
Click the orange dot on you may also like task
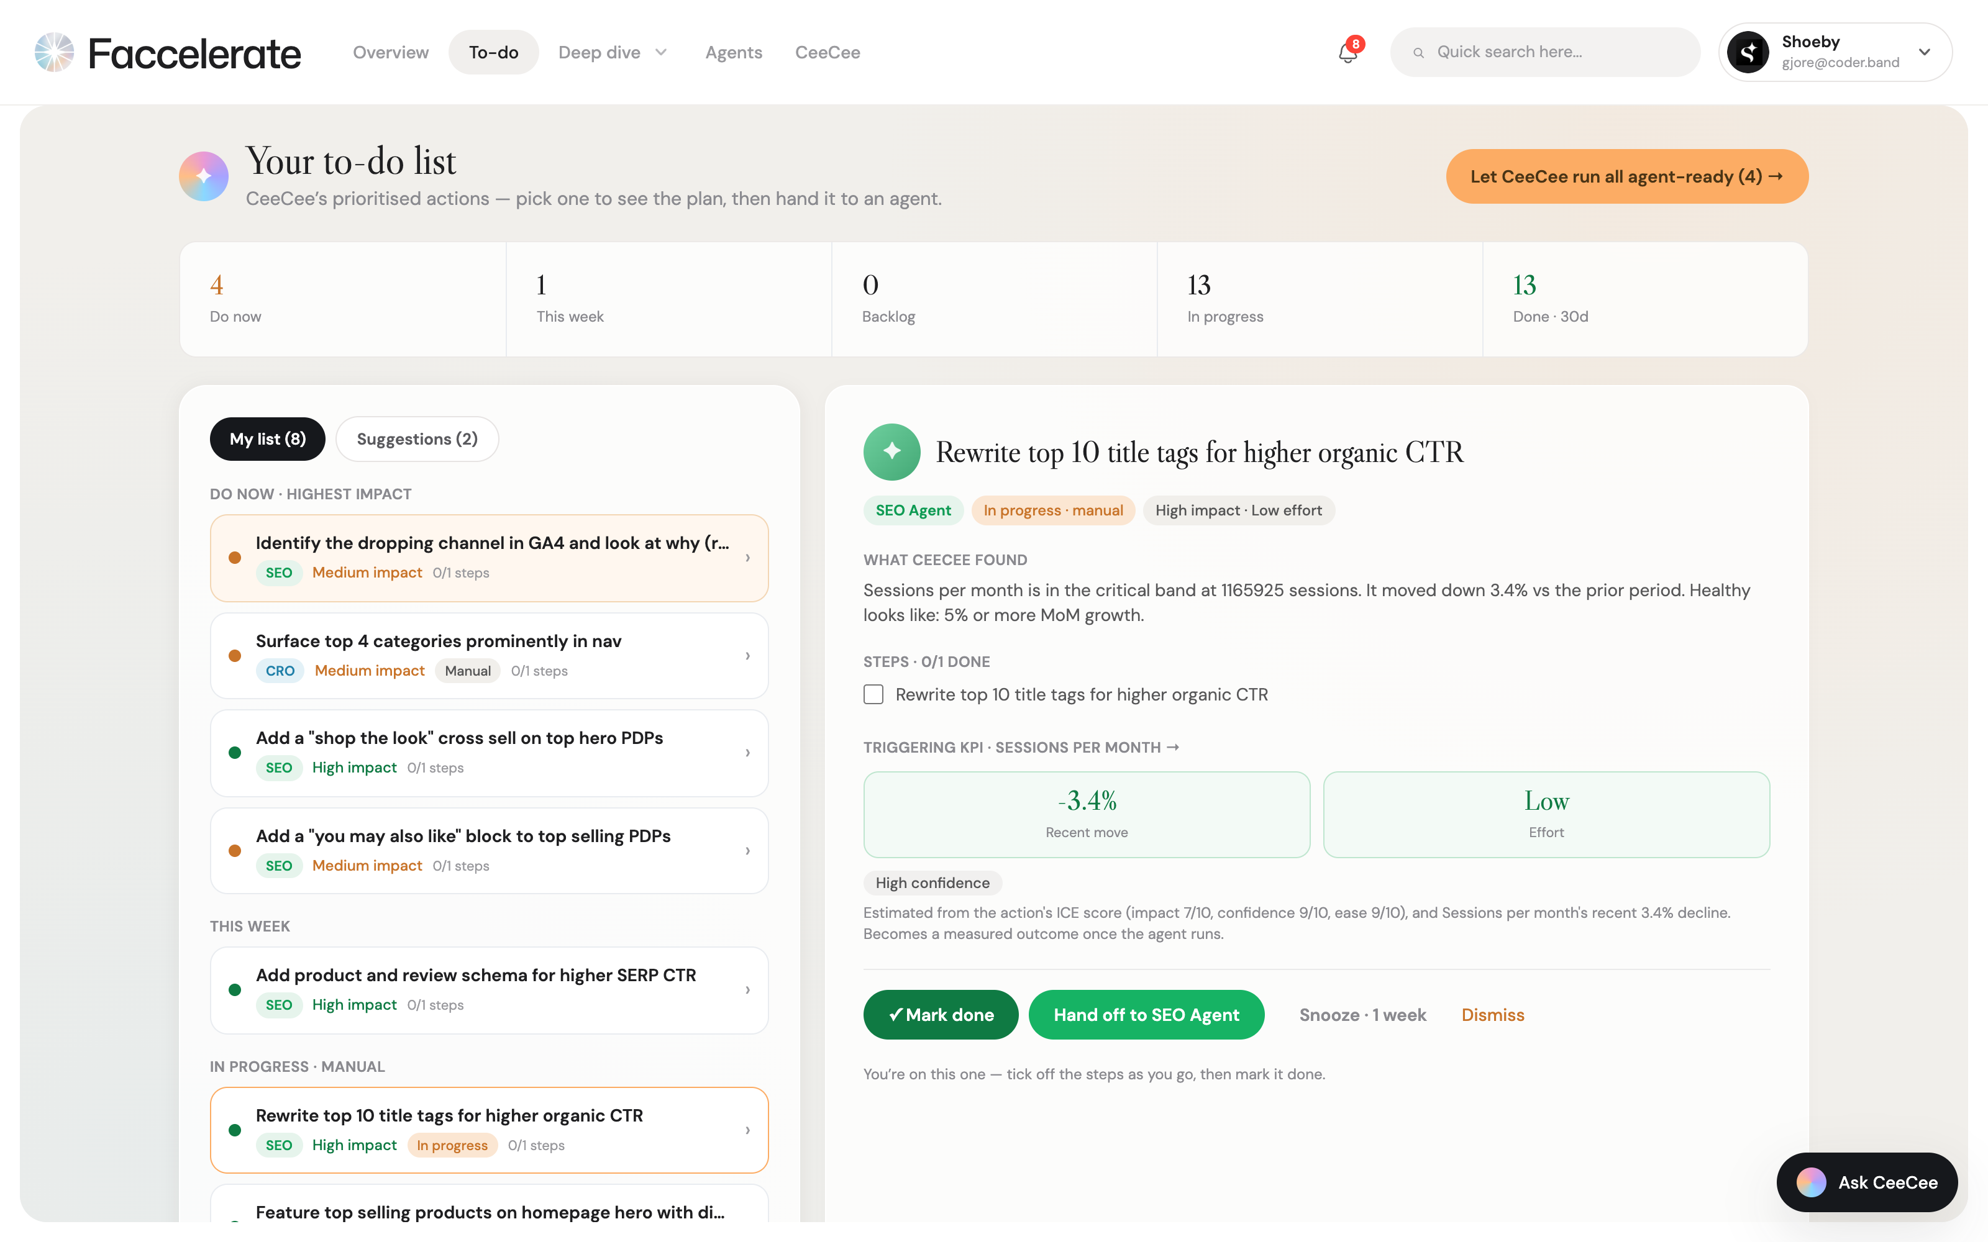235,851
